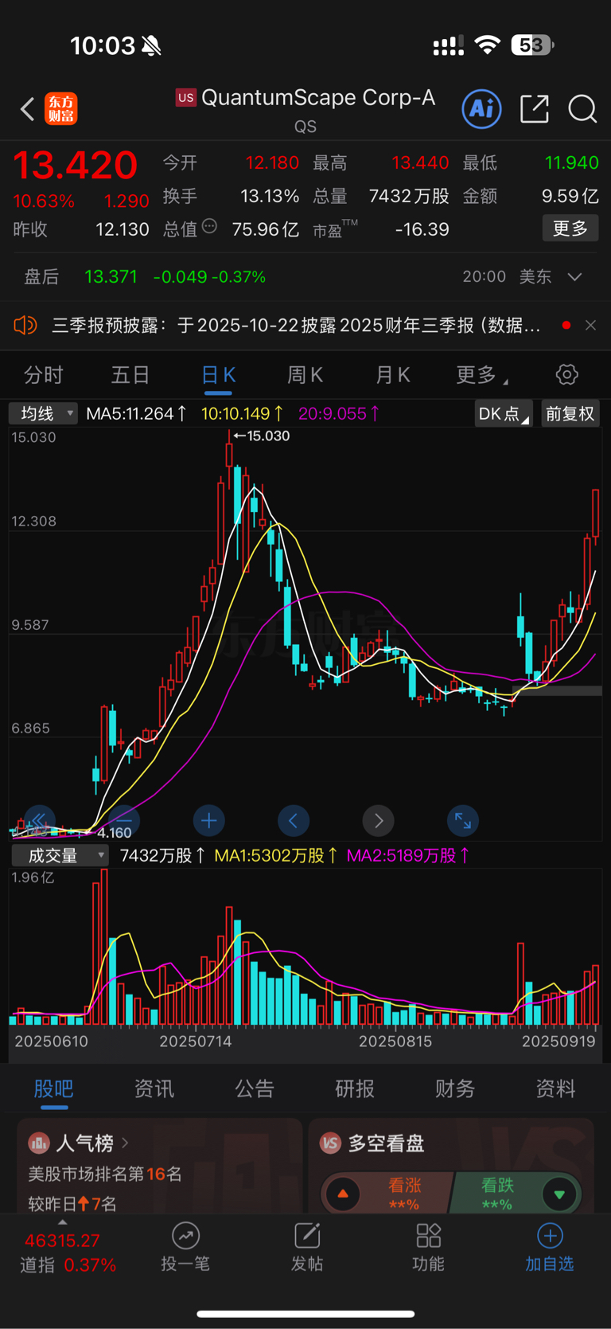Dismiss the 三季报预披露 notice
The height and width of the screenshot is (1329, 611).
(x=590, y=325)
